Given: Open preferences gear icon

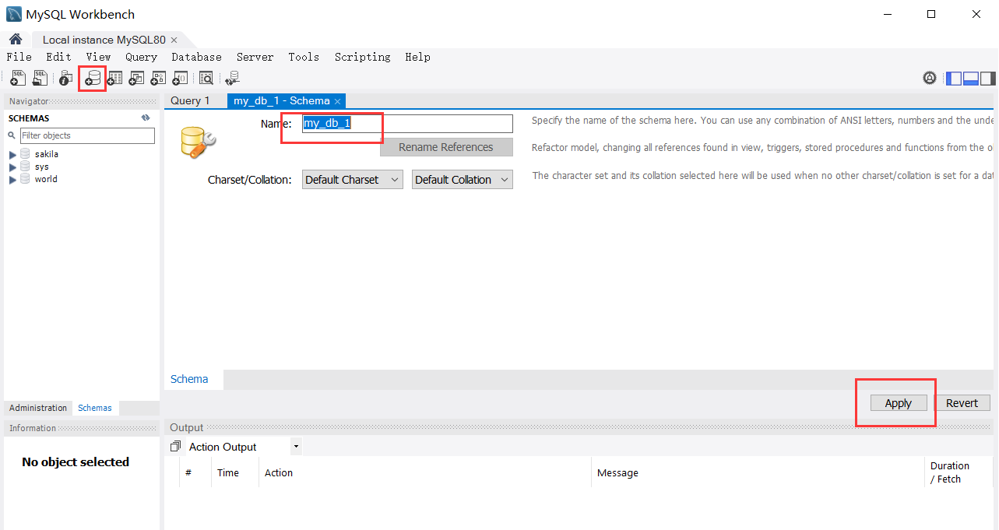Looking at the screenshot, I should 930,78.
